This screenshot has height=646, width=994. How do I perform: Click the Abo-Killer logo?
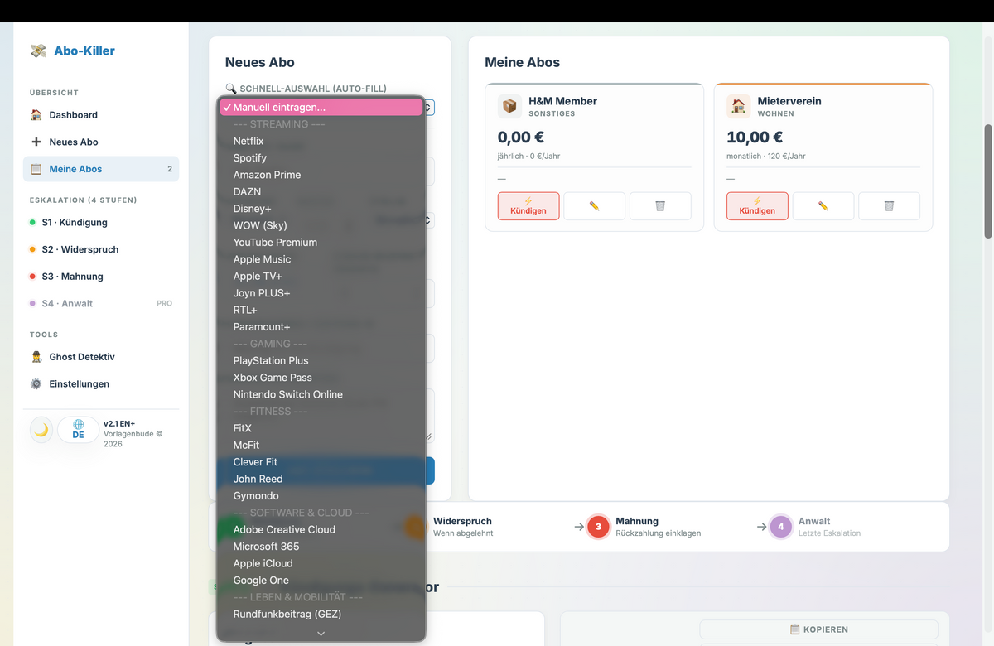click(x=73, y=51)
